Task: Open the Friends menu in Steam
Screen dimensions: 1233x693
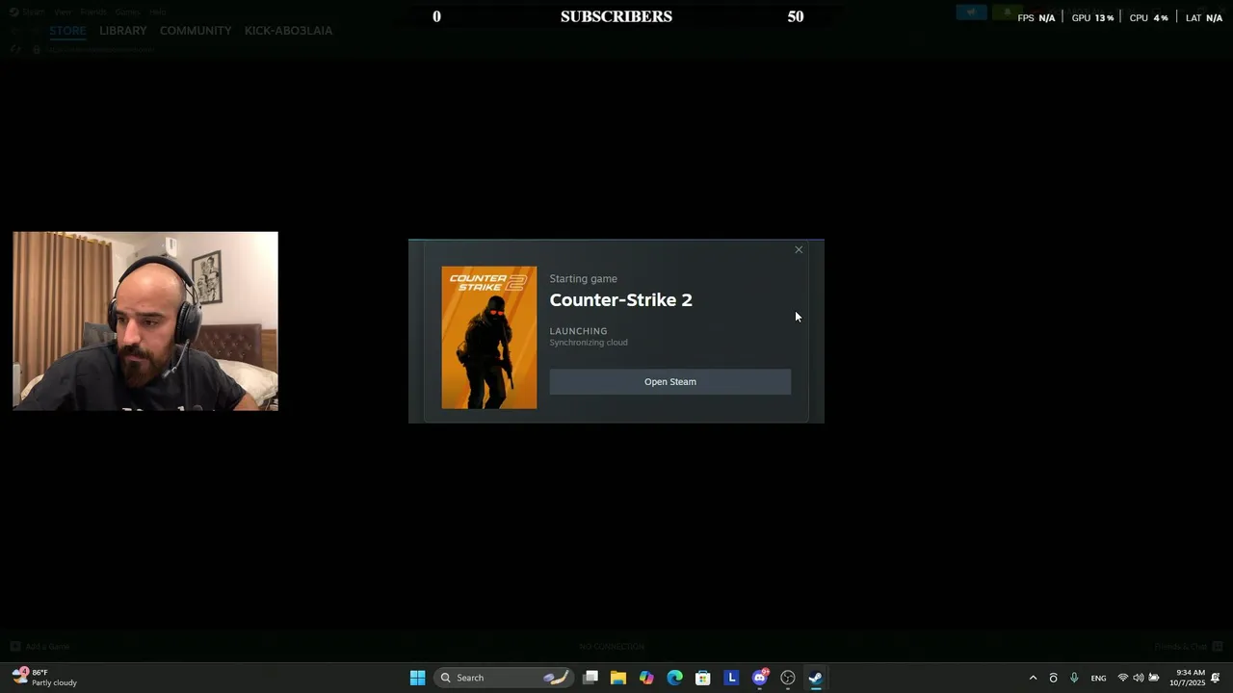Action: (x=93, y=12)
